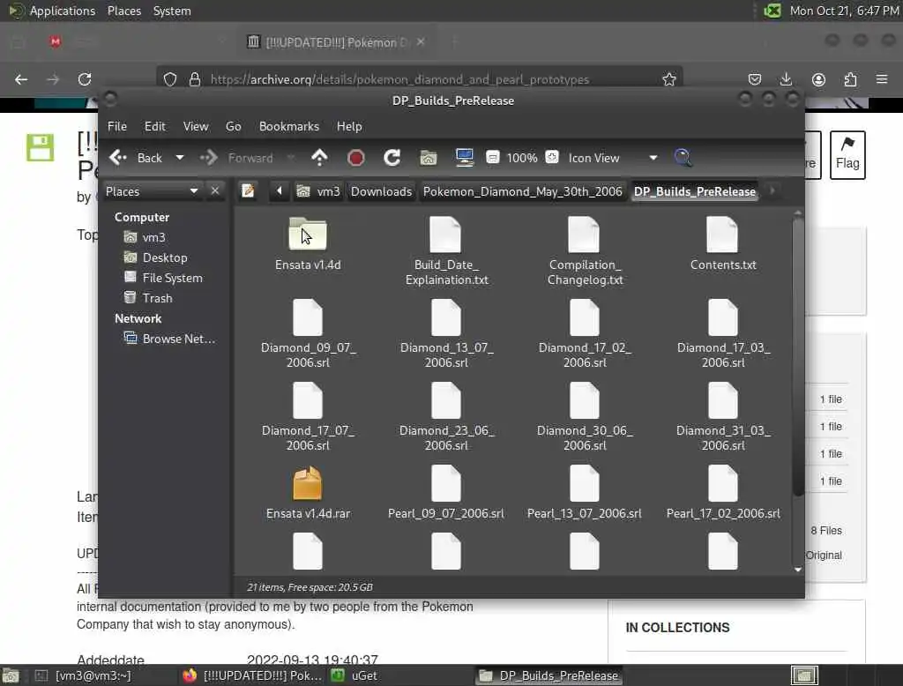903x686 pixels.
Task: Go to Downloads in the path bar
Action: (x=381, y=191)
